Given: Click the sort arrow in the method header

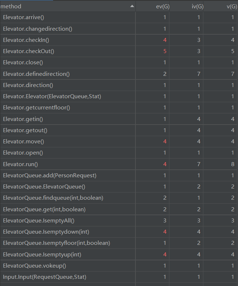Looking at the screenshot, I should click(132, 6).
